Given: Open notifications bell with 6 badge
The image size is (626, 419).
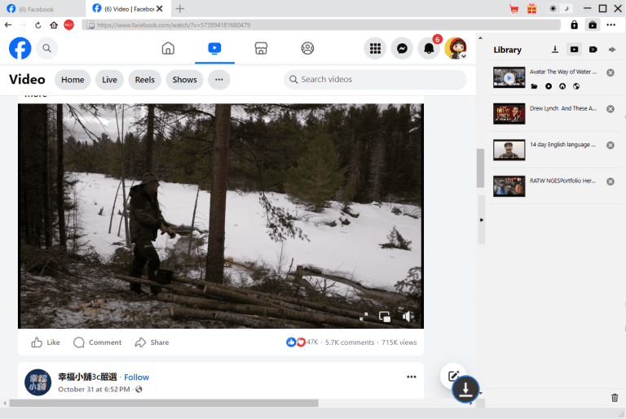Looking at the screenshot, I should (x=429, y=49).
